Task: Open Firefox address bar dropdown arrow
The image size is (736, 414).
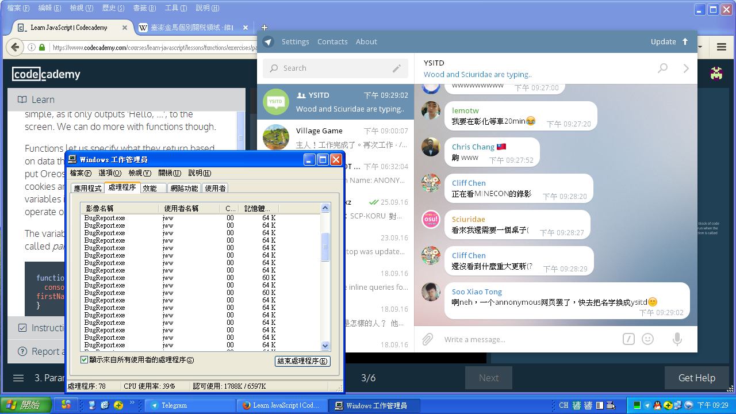Action: [x=700, y=47]
